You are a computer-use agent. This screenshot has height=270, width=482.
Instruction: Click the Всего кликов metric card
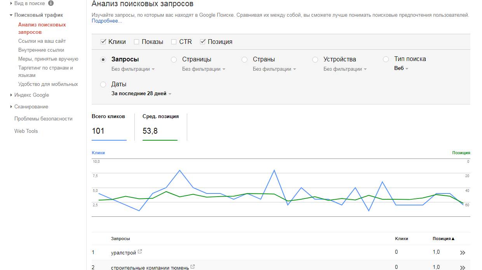[109, 126]
